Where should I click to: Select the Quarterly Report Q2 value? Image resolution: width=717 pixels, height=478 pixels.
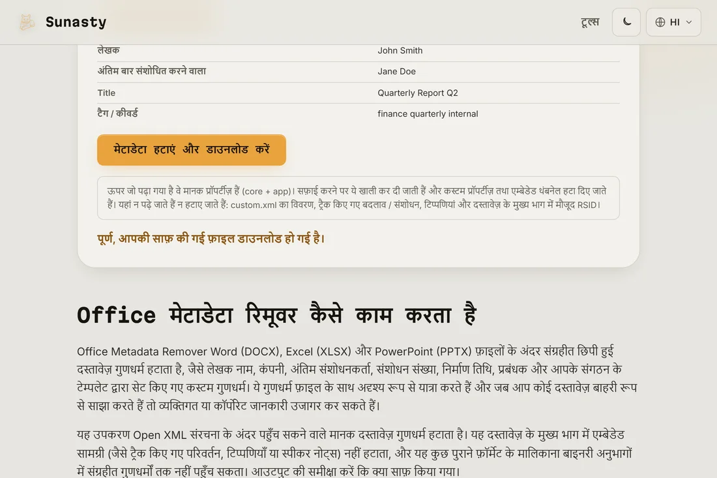(417, 93)
